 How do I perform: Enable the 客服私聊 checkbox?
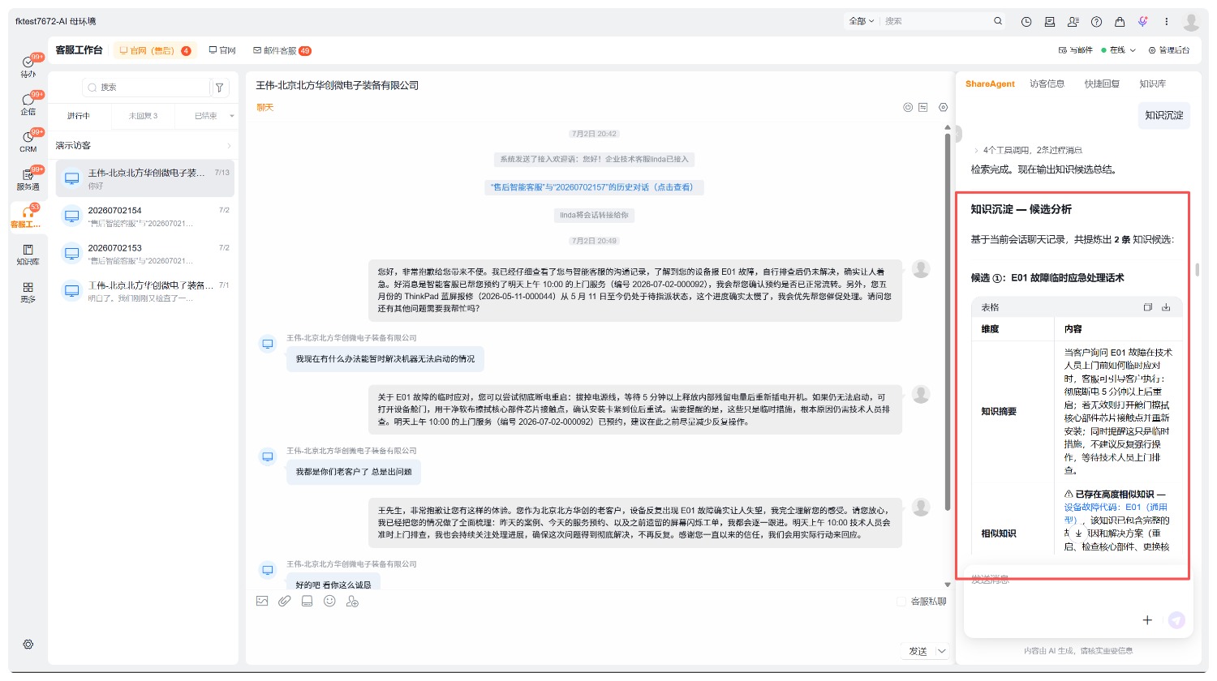click(901, 602)
